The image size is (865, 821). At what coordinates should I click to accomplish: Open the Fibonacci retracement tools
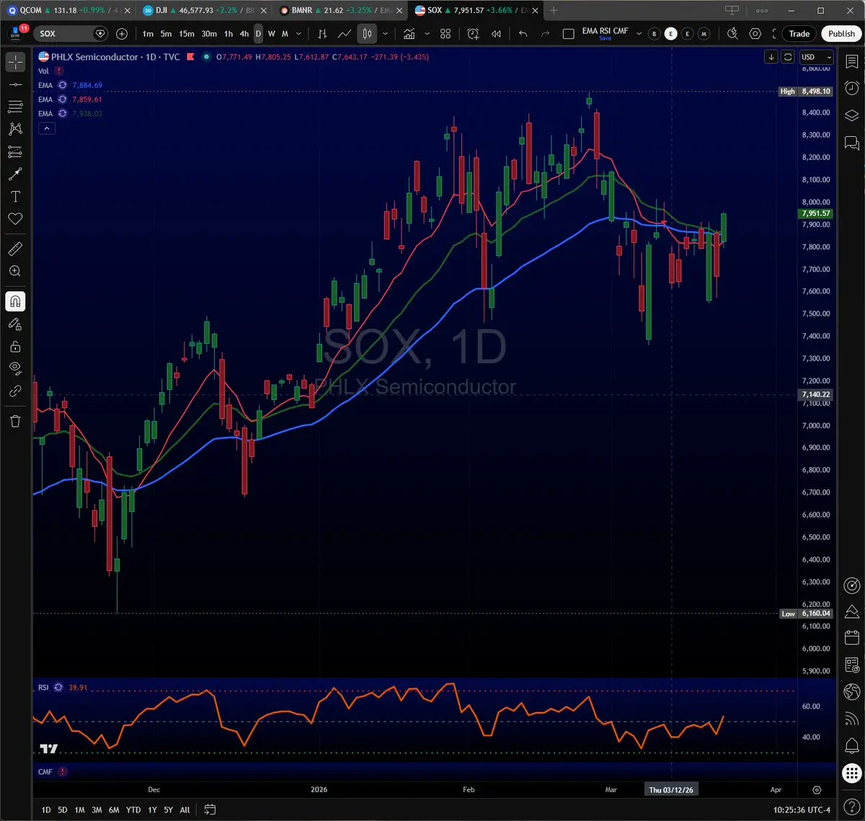tap(15, 107)
